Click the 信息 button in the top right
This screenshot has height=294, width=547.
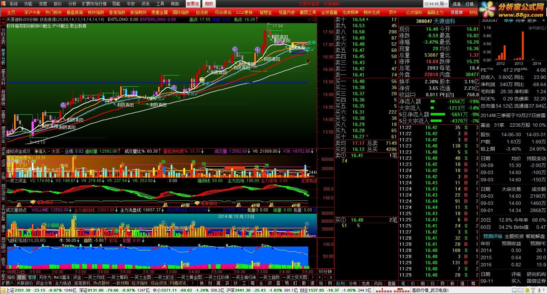coord(457,4)
